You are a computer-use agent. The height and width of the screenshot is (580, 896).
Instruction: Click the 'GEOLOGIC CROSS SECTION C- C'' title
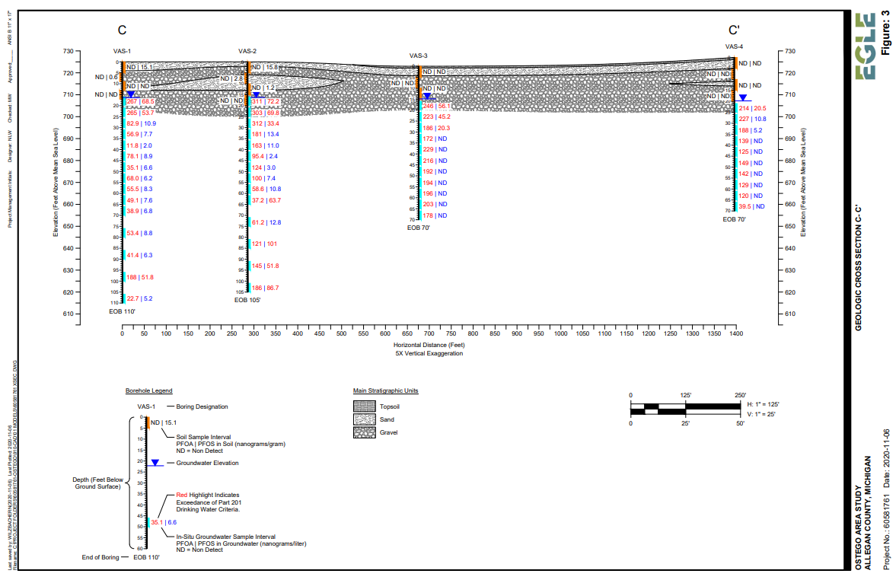pos(858,268)
